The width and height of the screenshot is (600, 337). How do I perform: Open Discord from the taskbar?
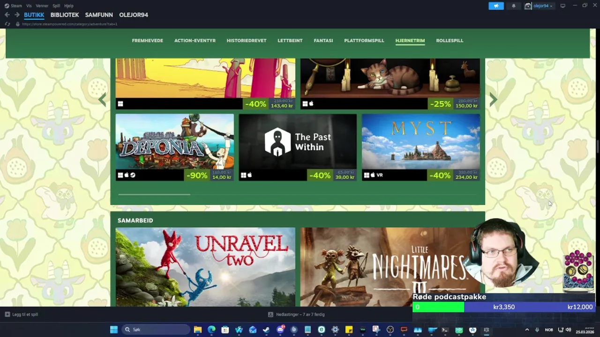click(x=280, y=330)
